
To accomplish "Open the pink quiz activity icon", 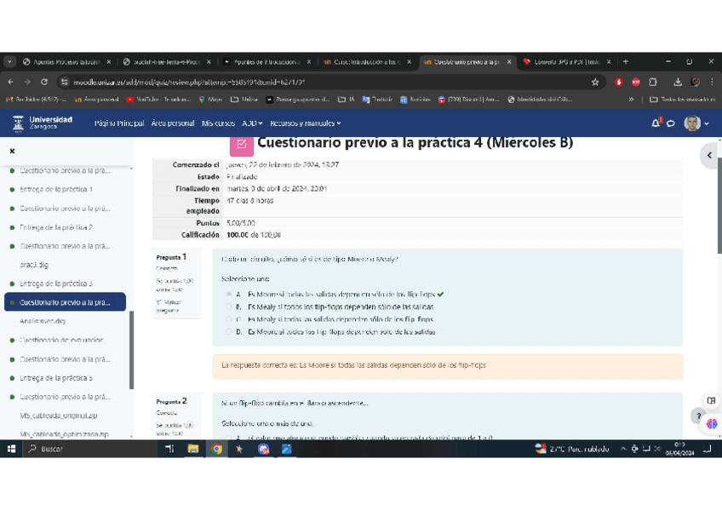I will [x=242, y=145].
